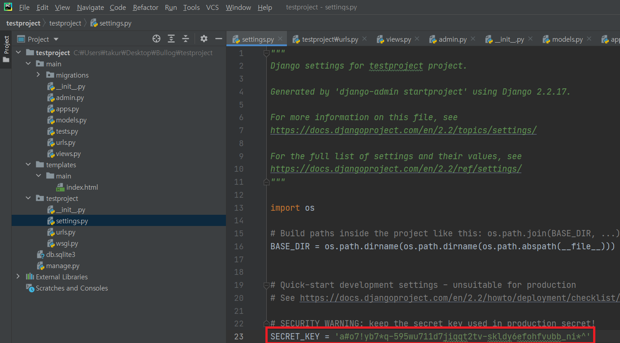Open the Code menu
The width and height of the screenshot is (620, 343).
point(118,8)
